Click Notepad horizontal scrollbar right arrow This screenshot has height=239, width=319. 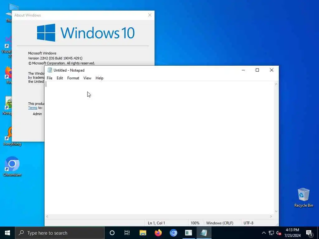click(271, 217)
